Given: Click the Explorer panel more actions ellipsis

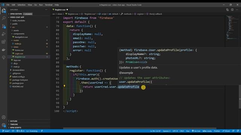Looking at the screenshot, I should 46,10.
